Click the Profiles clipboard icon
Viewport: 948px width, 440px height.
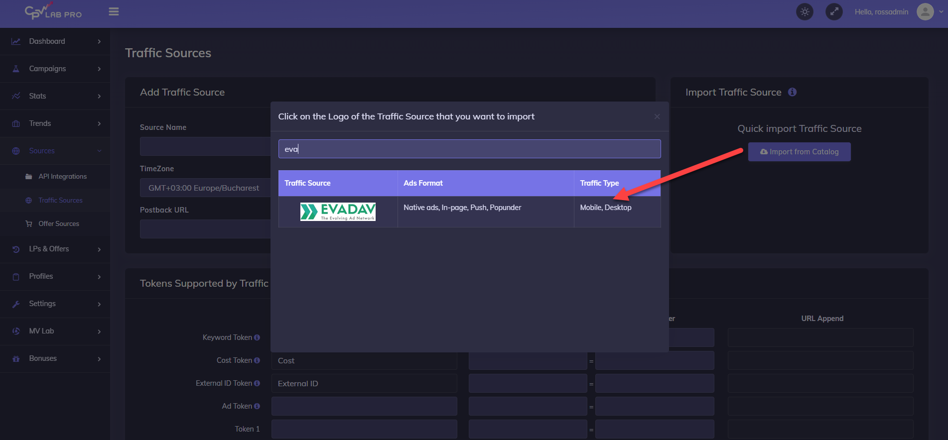point(16,276)
